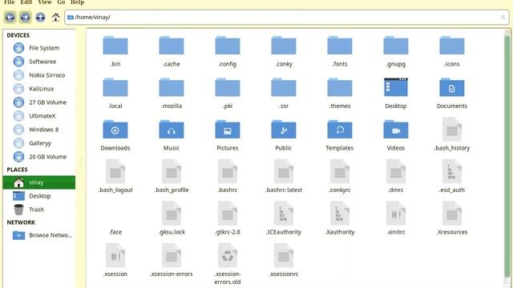Select the .gtkrc-2.0 file
This screenshot has height=288, width=513.
228,214
